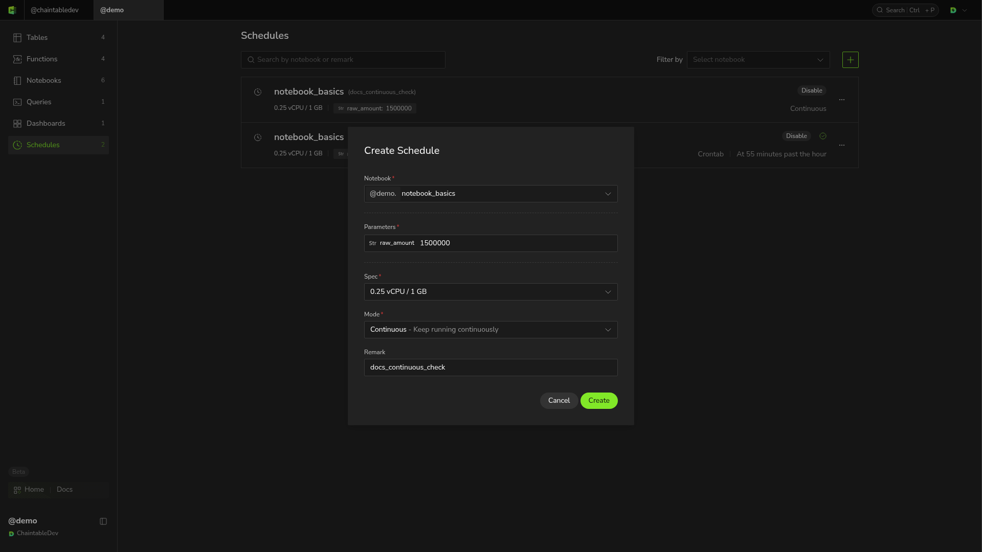Click the Home grid icon
This screenshot has width=982, height=552.
(17, 490)
